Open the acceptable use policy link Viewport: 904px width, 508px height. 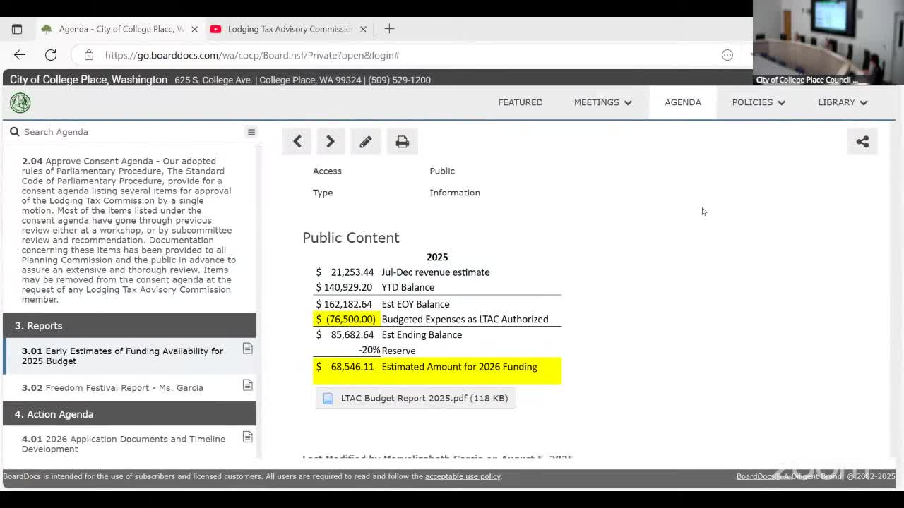click(x=463, y=476)
